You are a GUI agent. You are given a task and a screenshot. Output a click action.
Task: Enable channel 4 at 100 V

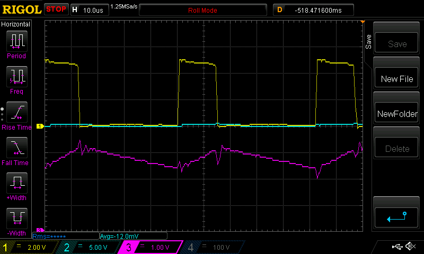coord(211,247)
